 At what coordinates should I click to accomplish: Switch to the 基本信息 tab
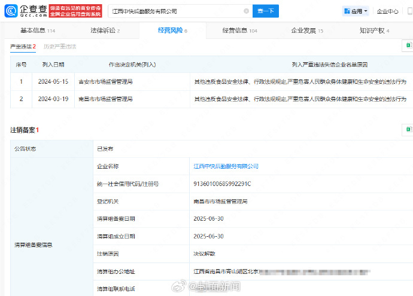coord(38,30)
